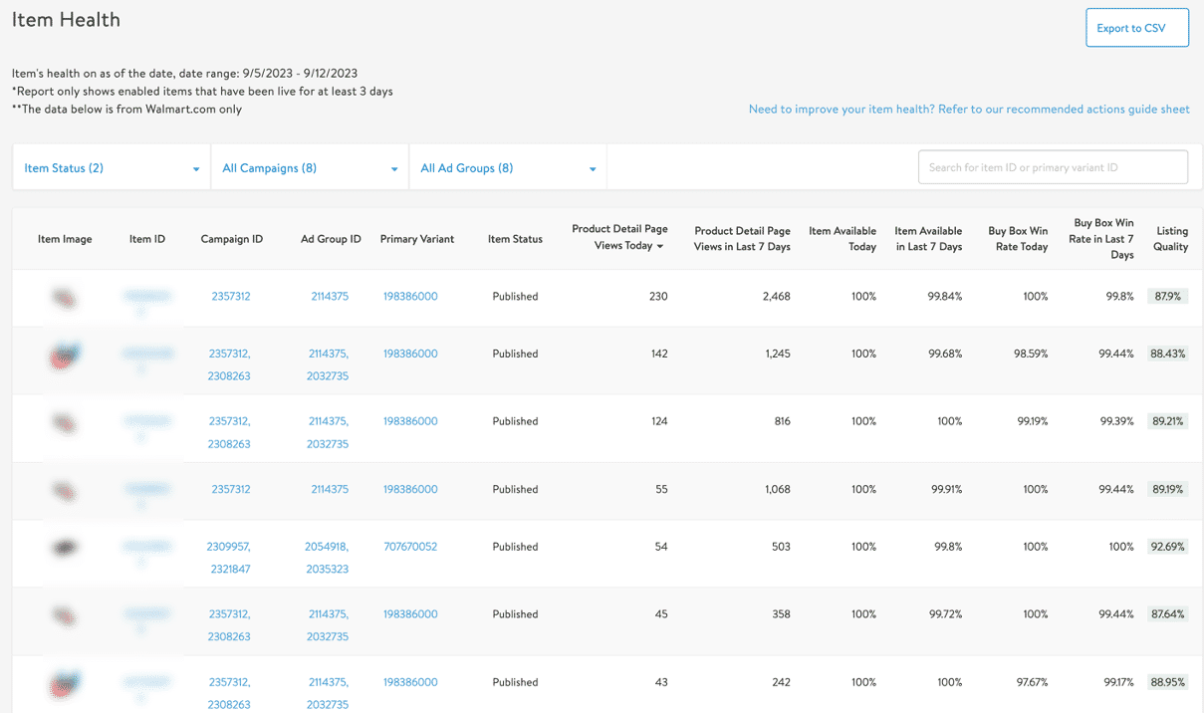Open campaign 2357312 link in first row
Image resolution: width=1204 pixels, height=713 pixels.
point(231,297)
